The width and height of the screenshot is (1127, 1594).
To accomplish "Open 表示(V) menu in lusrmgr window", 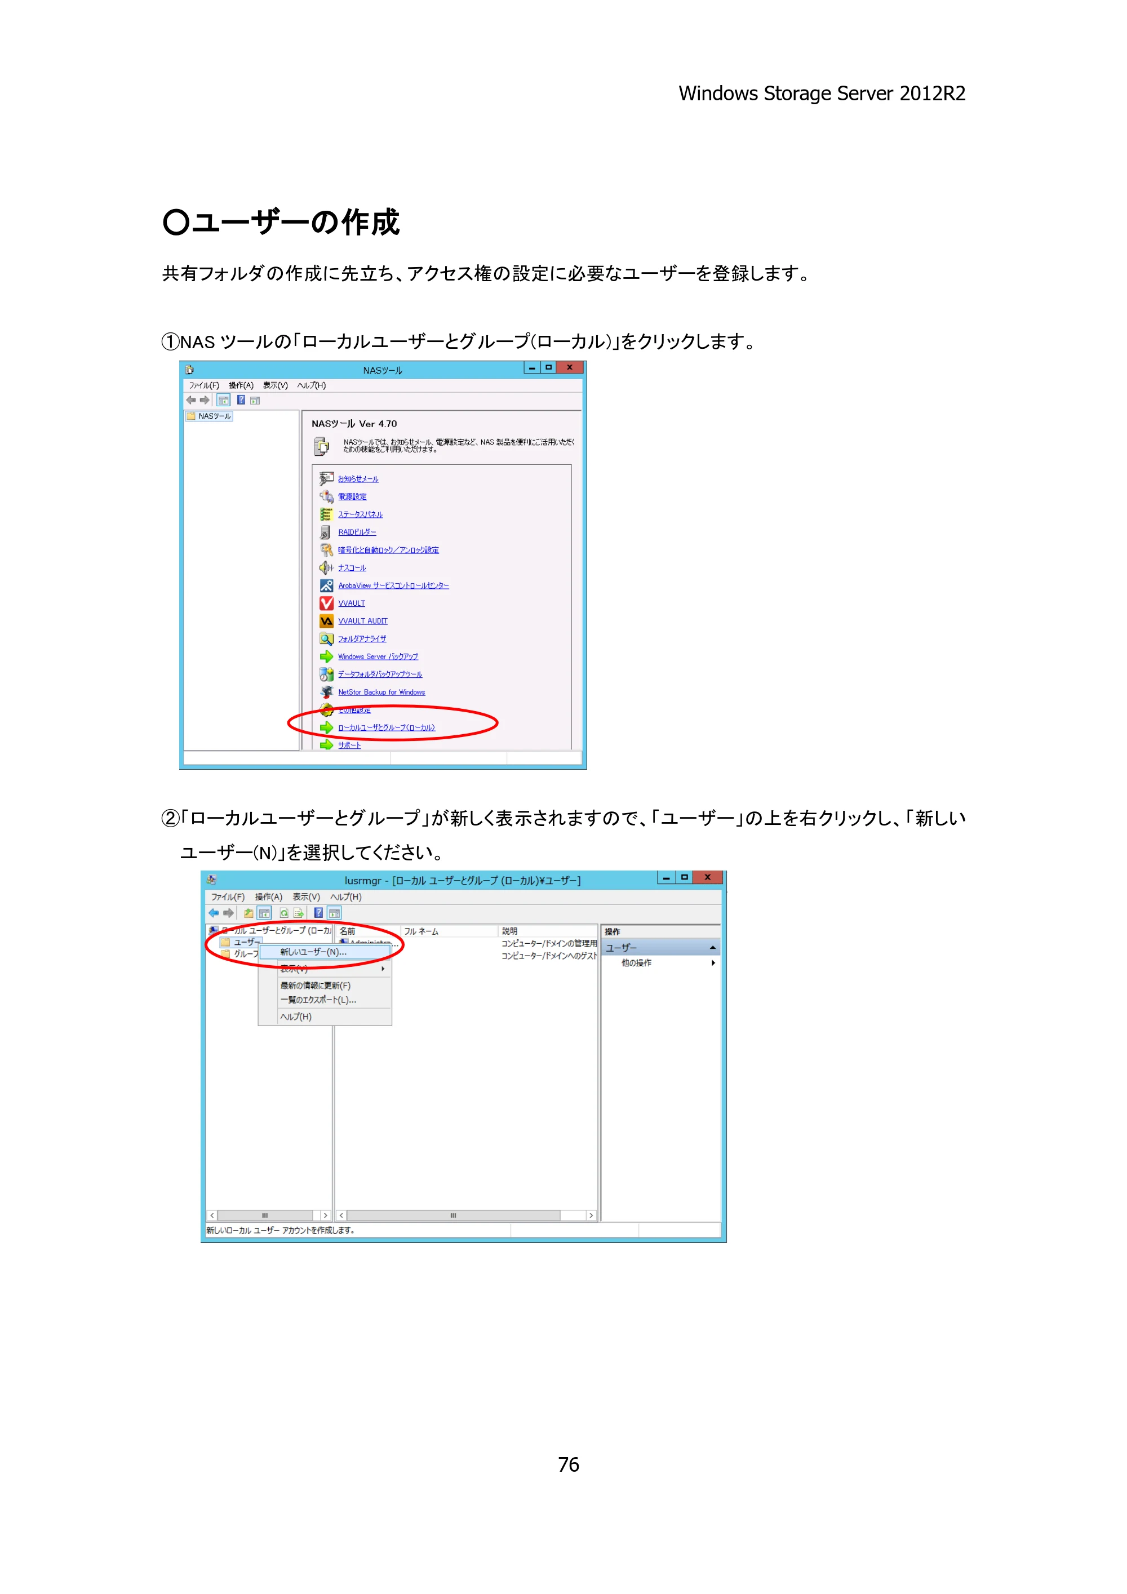I will (x=305, y=897).
